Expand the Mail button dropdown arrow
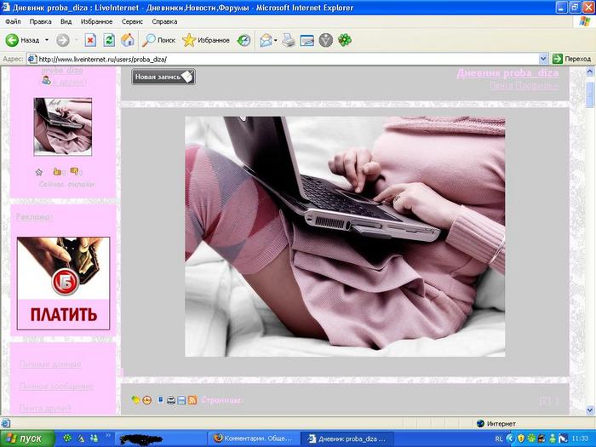Image resolution: width=596 pixels, height=447 pixels. pos(276,40)
